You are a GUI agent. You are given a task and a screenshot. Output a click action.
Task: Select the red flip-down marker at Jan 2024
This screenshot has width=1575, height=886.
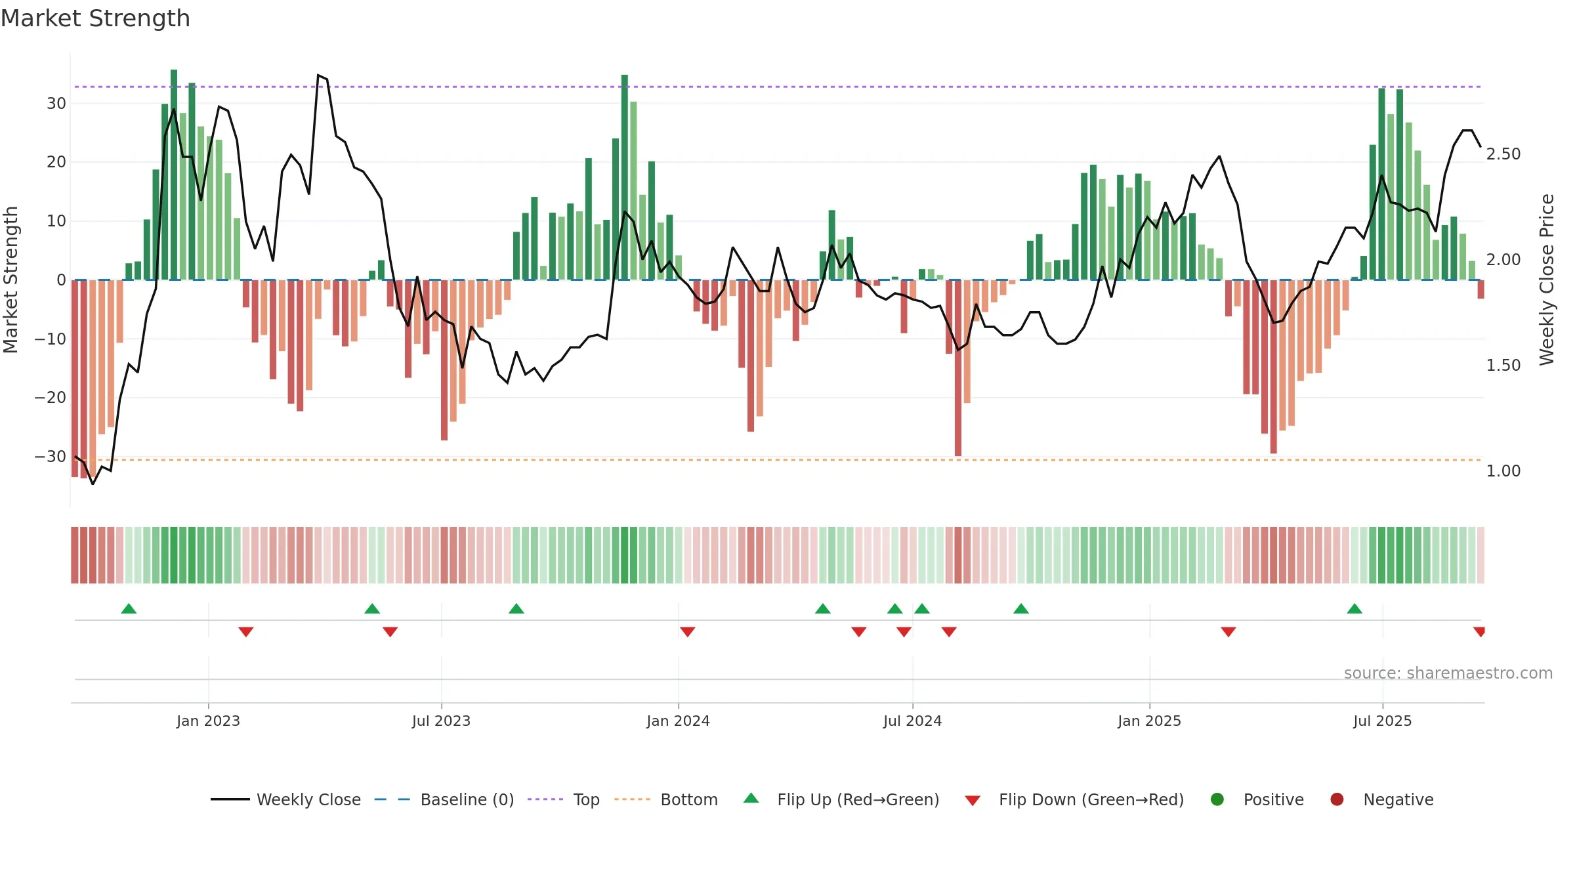click(688, 632)
